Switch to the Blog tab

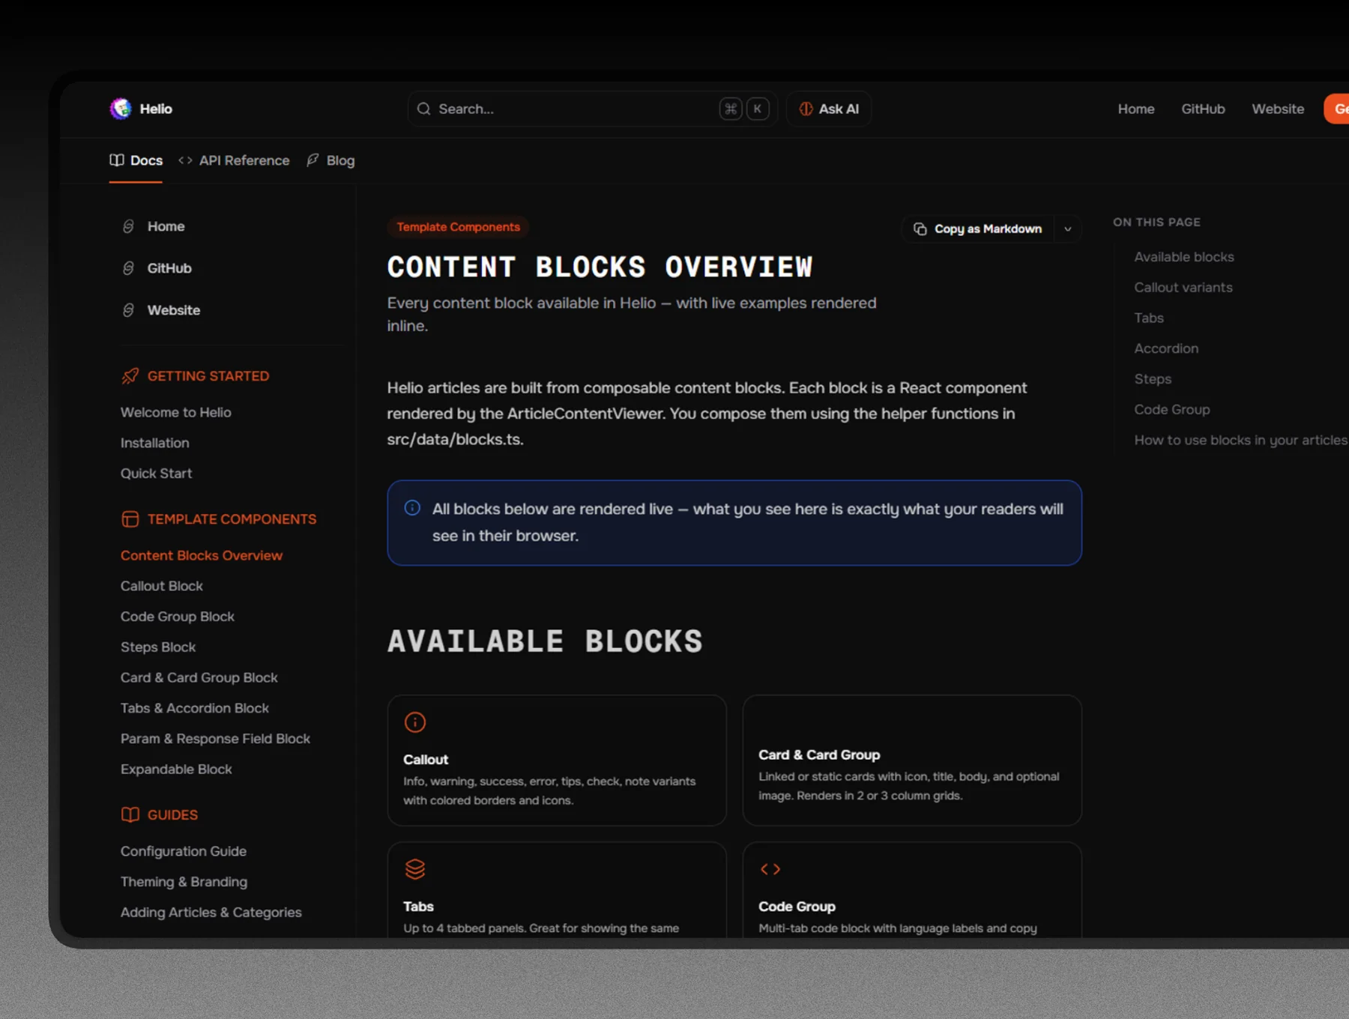(331, 160)
